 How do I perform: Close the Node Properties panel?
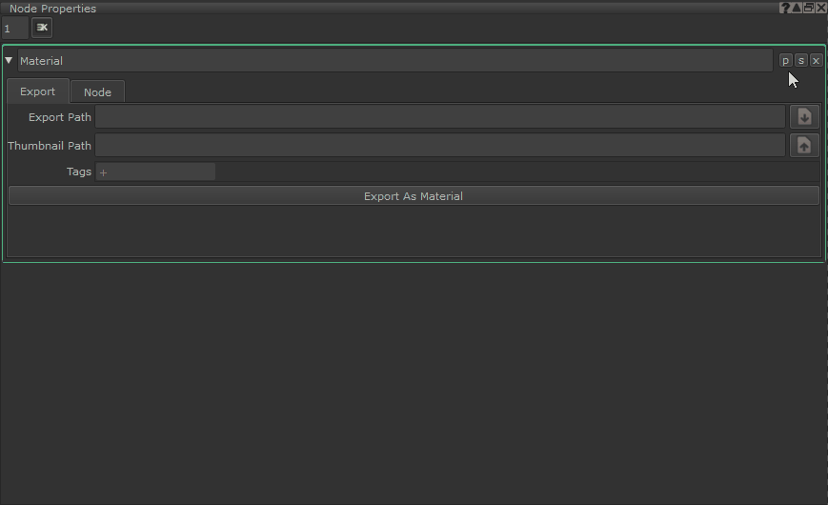(821, 8)
